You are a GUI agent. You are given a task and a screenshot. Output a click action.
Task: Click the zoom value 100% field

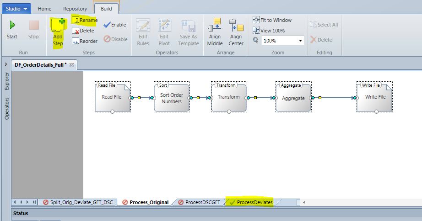click(279, 41)
